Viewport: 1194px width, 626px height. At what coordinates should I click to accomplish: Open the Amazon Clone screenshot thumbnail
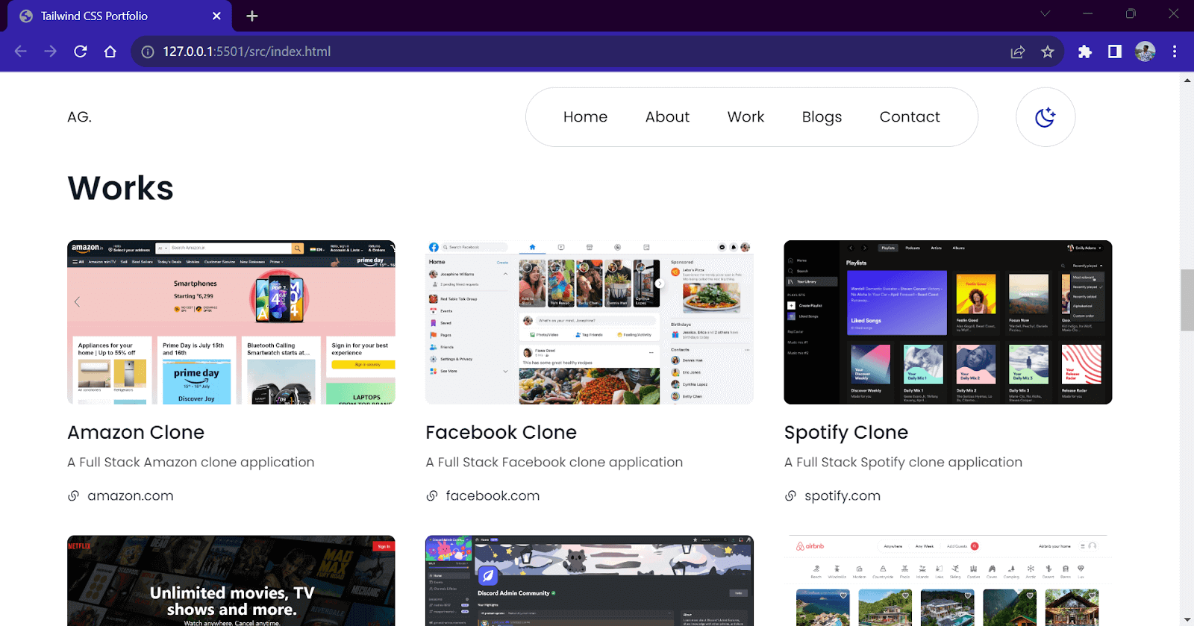(231, 322)
